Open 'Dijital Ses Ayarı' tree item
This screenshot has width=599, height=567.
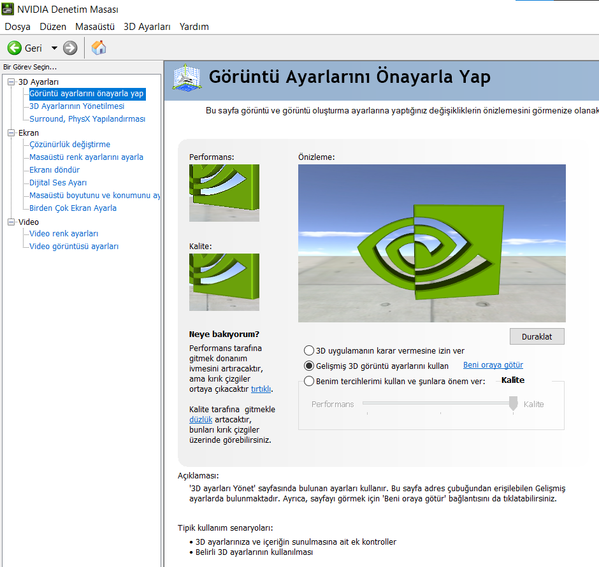(58, 182)
